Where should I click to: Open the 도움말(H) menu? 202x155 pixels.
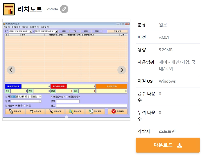coord(45,27)
